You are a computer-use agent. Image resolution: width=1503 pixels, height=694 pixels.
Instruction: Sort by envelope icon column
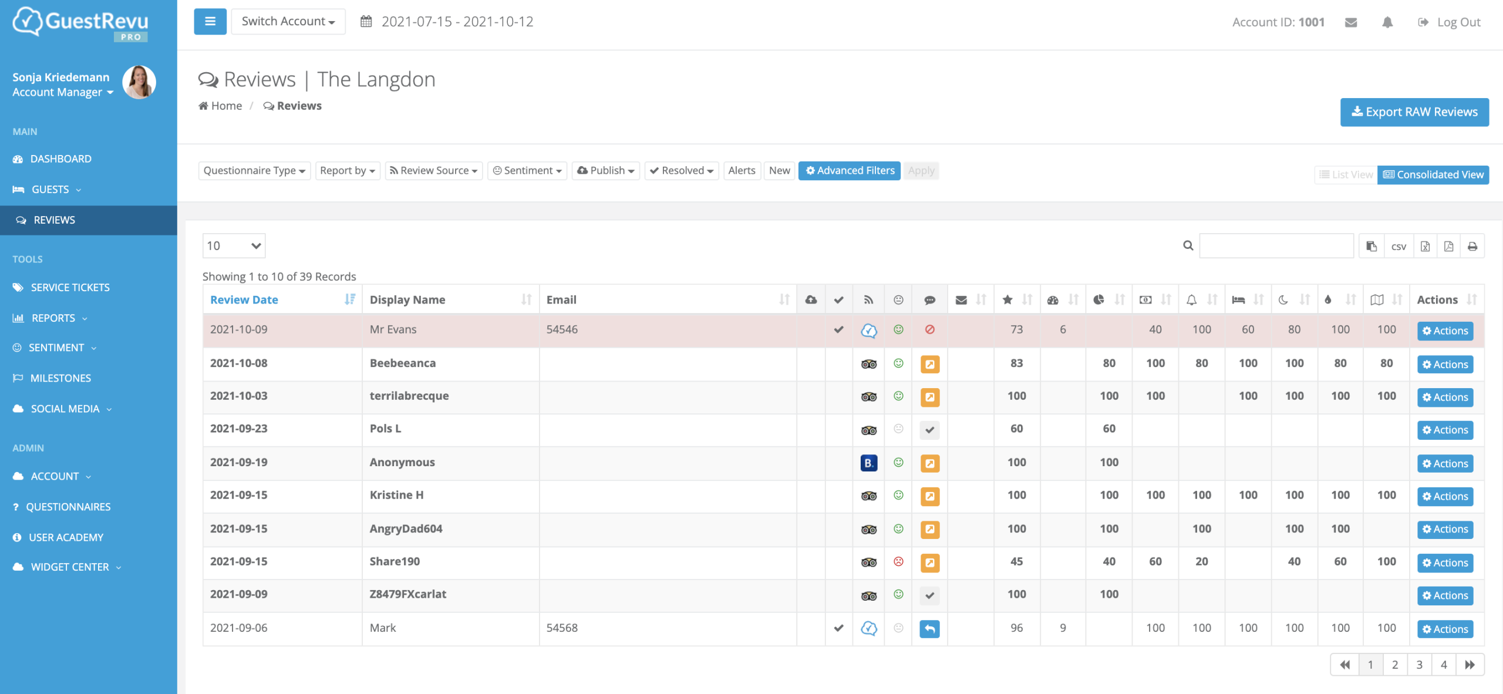(970, 299)
